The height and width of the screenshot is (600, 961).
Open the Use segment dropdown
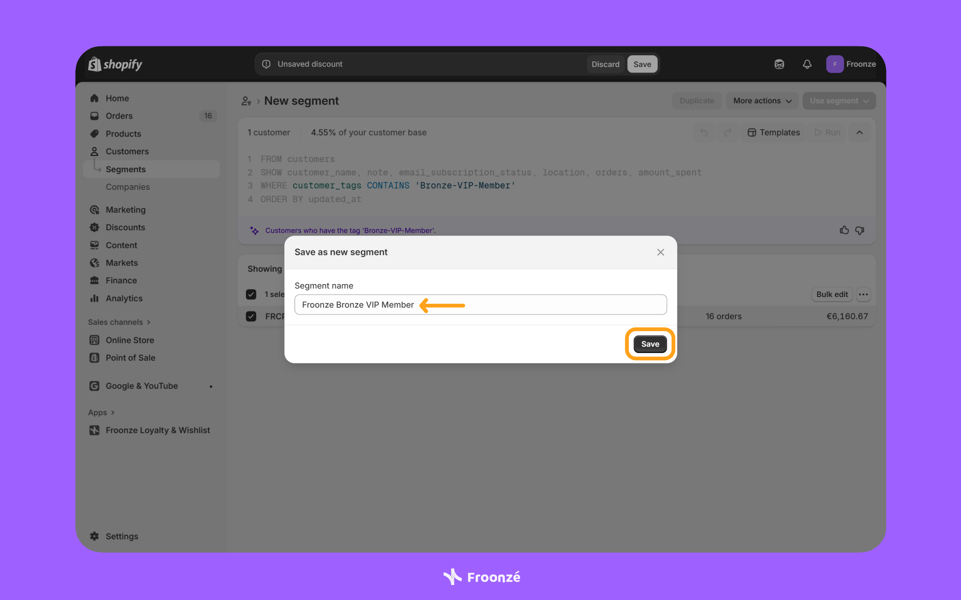coord(839,101)
